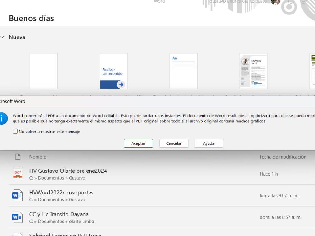The height and width of the screenshot is (236, 315).
Task: Click the PDF icon of HV Gustavo Olarte
Action: pyautogui.click(x=18, y=174)
